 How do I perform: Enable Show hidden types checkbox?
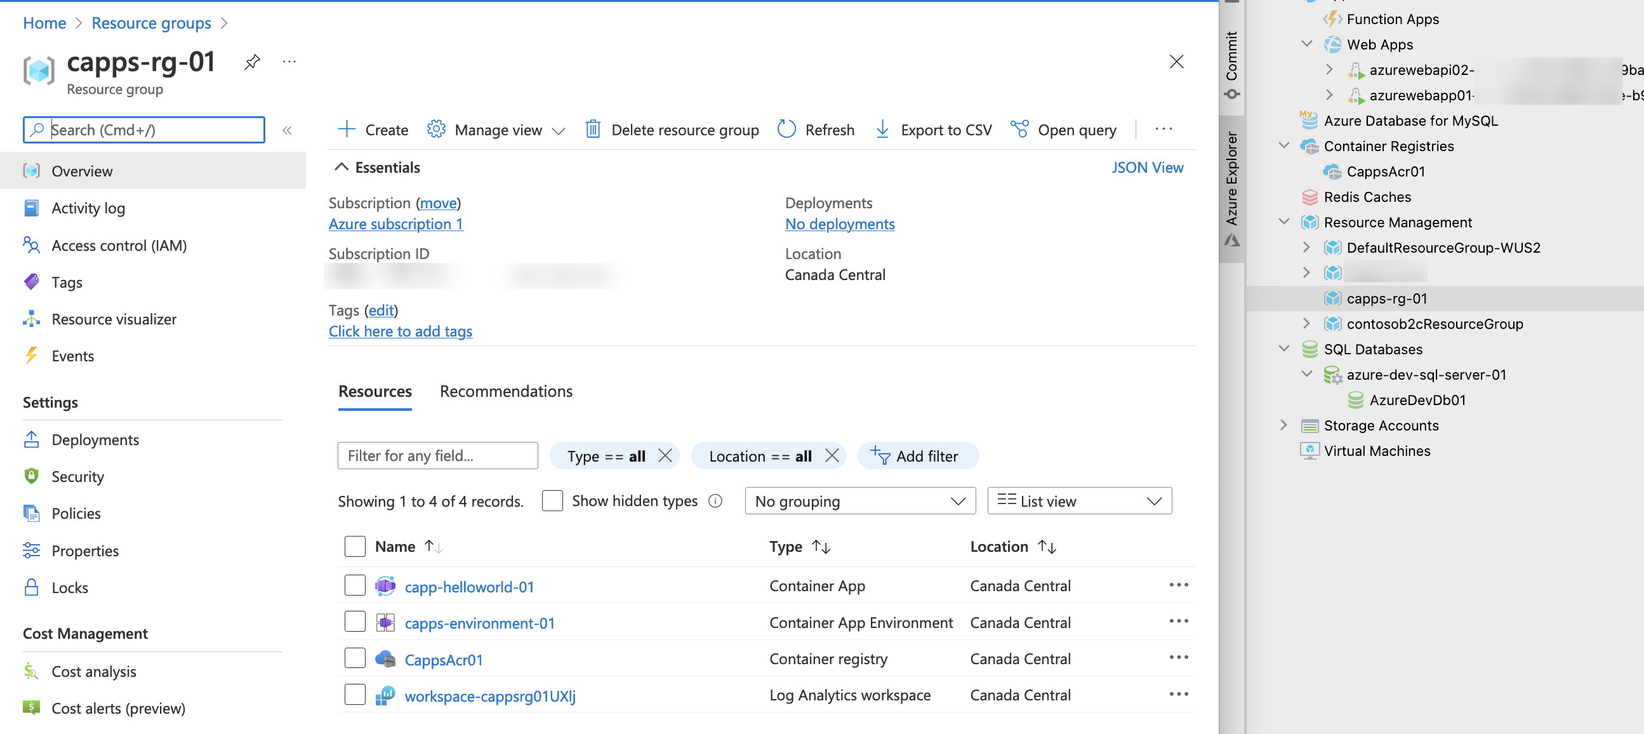click(x=552, y=501)
